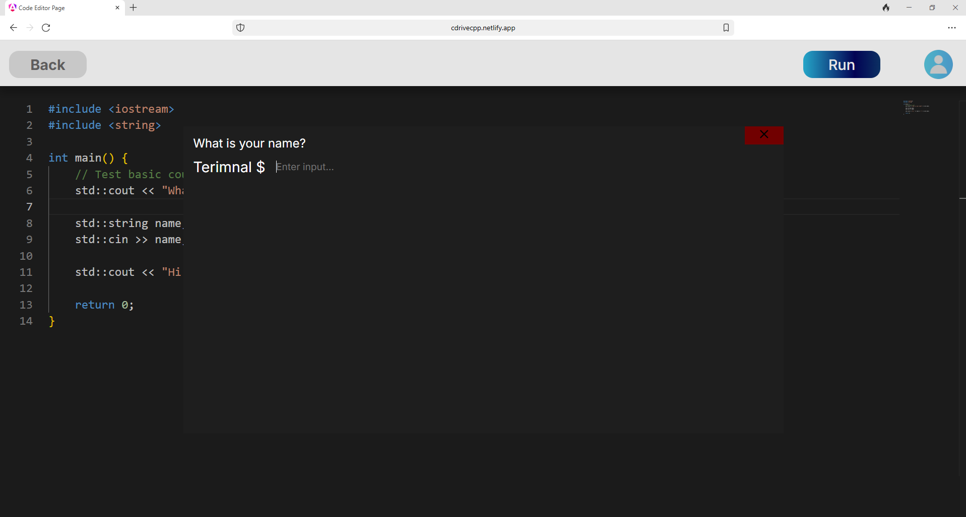Click the '// Test basic' comment line
966x517 pixels.
click(x=129, y=174)
